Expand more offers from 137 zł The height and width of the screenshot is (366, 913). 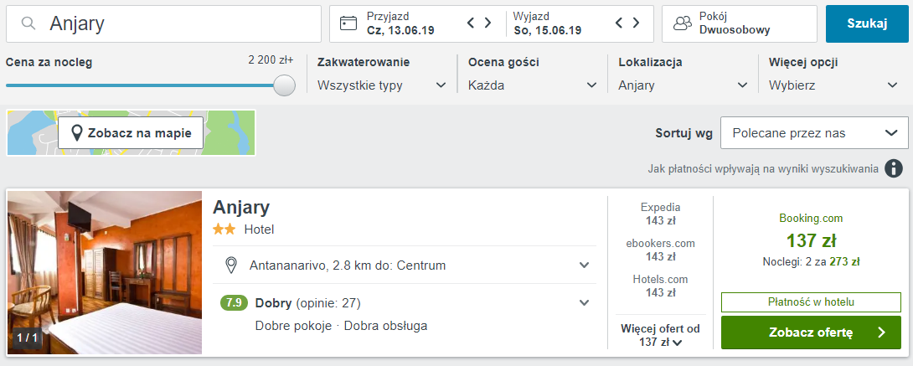(660, 335)
